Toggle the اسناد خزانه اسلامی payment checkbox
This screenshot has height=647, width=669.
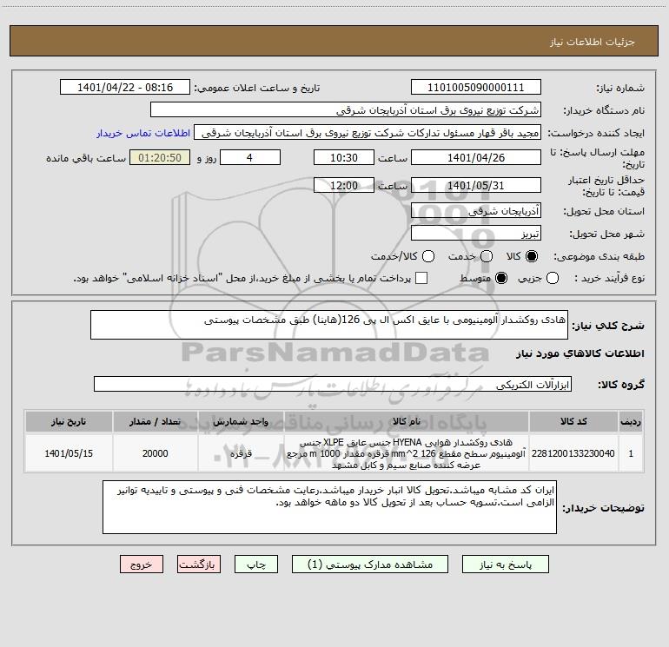pyautogui.click(x=421, y=278)
